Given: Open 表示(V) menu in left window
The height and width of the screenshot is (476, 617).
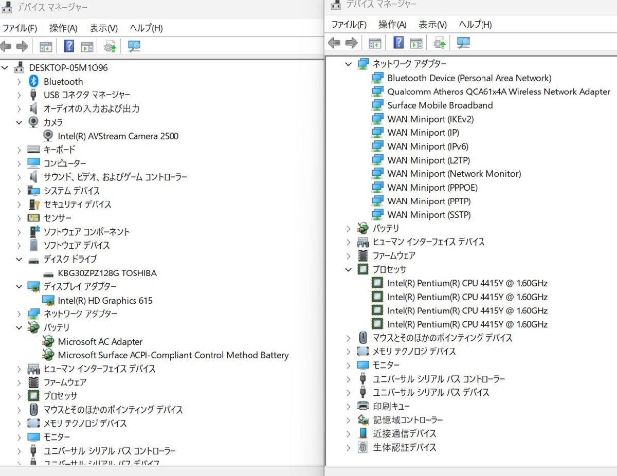Looking at the screenshot, I should (x=103, y=28).
